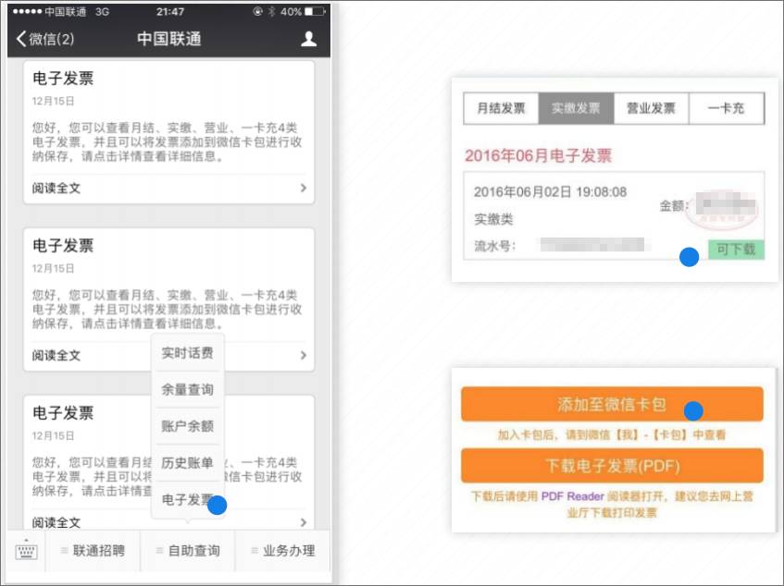Select 电子发票 in popup menu
This screenshot has width=784, height=586.
tap(188, 499)
